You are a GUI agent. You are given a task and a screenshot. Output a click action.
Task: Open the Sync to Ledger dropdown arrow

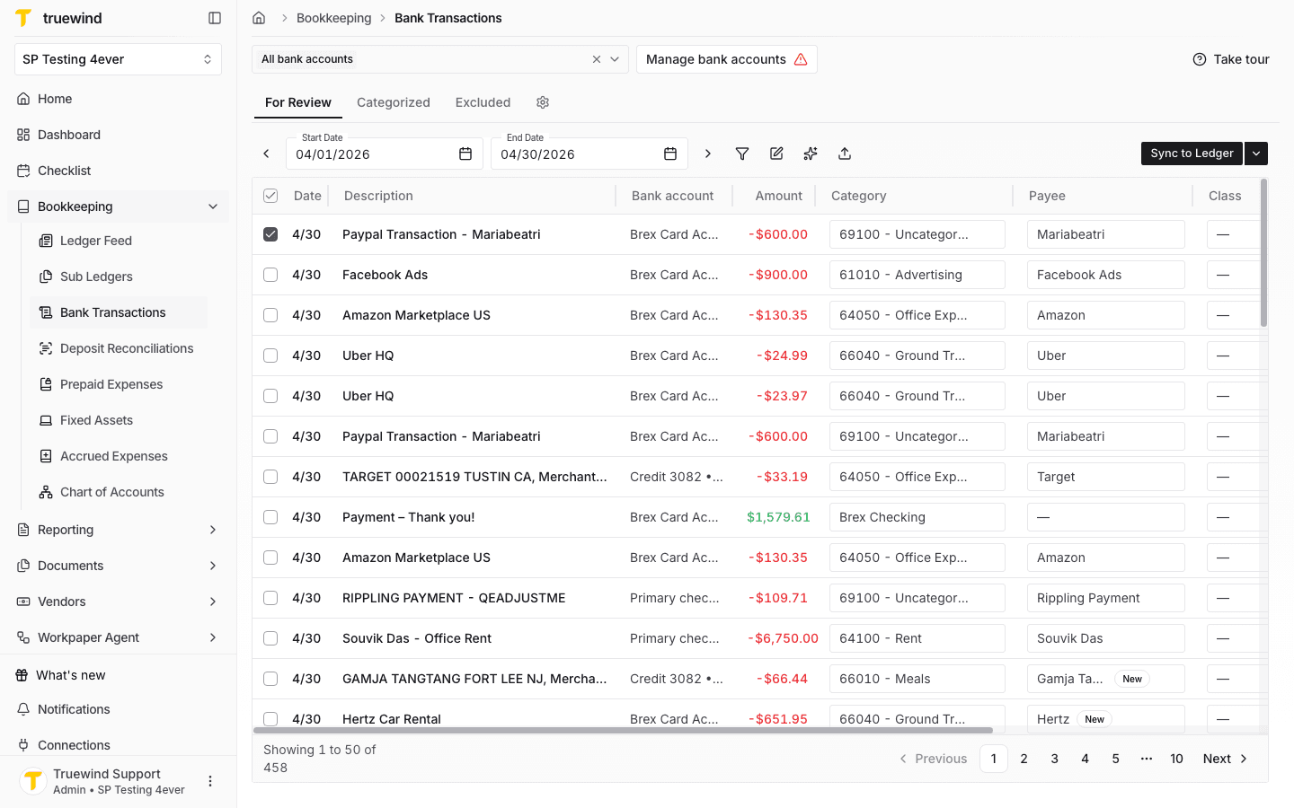(1256, 154)
